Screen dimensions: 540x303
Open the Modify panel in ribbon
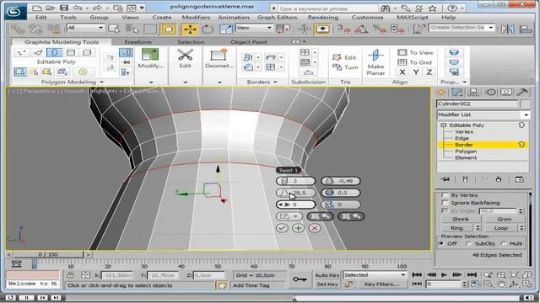click(150, 58)
